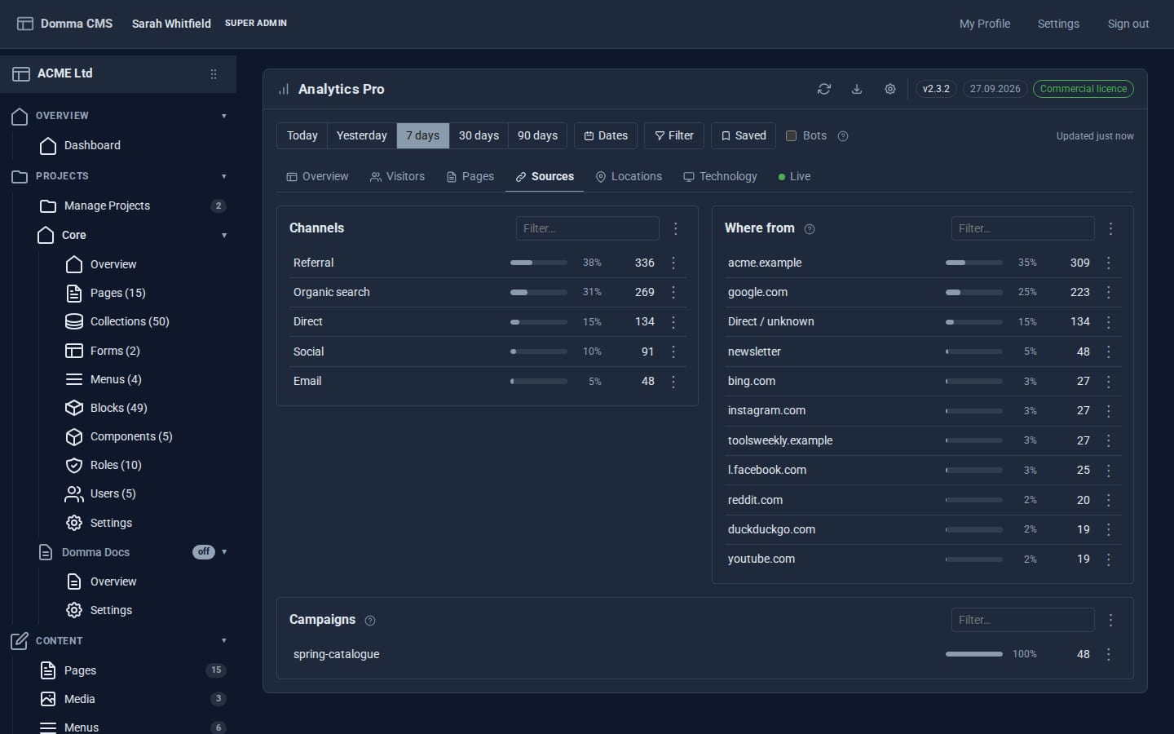Focus the Channels filter field

pyautogui.click(x=588, y=228)
